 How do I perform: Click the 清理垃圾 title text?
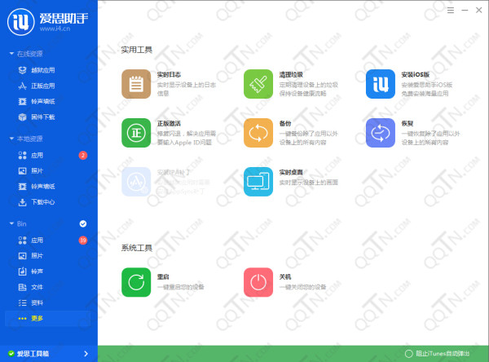point(291,74)
